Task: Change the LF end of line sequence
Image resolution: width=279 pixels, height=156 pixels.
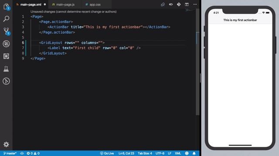Action: (170, 153)
